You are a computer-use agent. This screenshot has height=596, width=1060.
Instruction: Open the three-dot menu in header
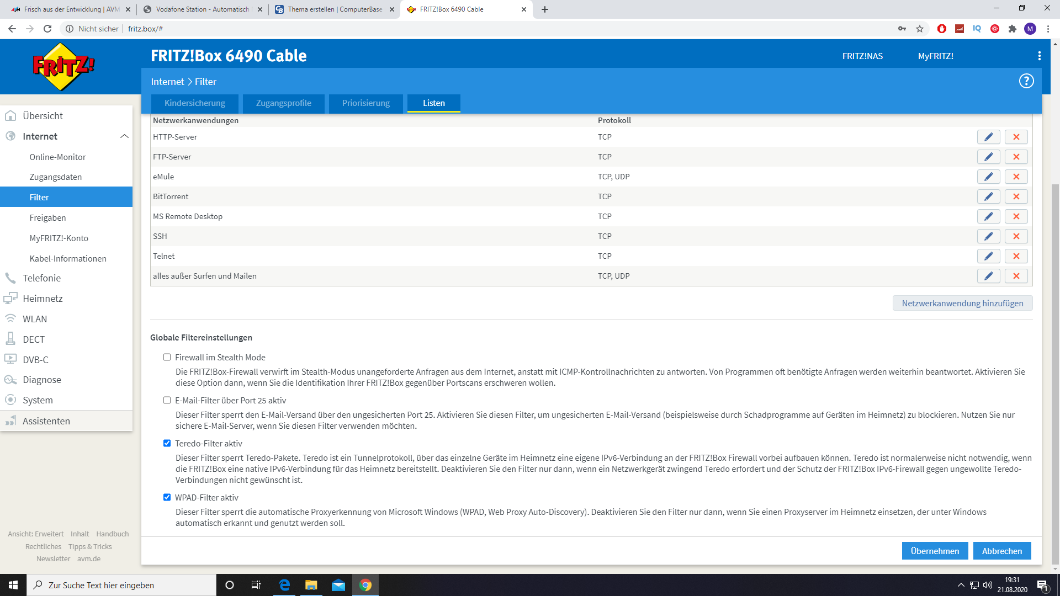coord(1039,56)
